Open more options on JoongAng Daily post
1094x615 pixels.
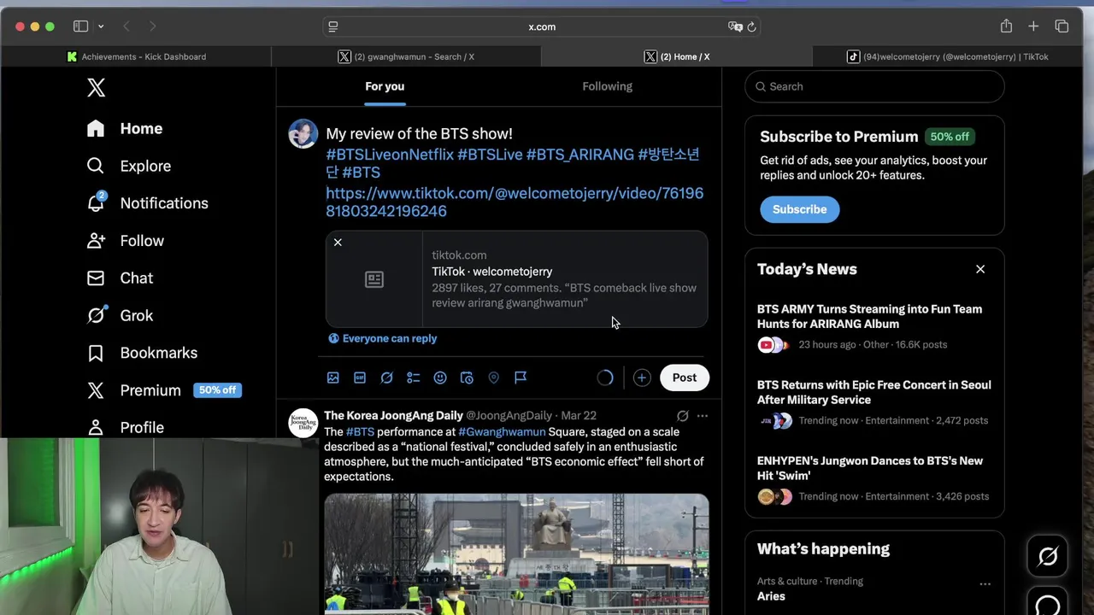click(703, 416)
